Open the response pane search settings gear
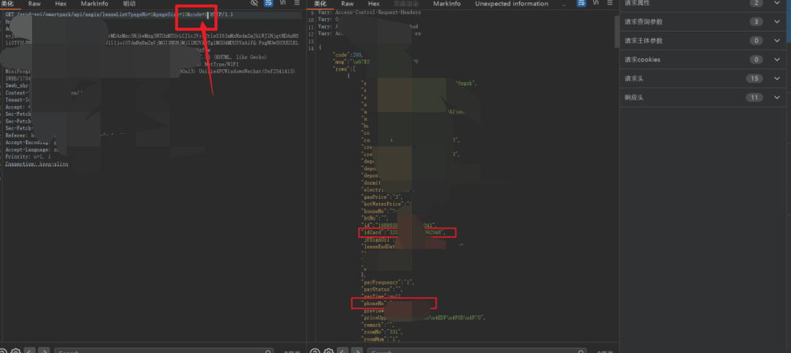Viewport: 791px width, 353px height. pos(328,351)
